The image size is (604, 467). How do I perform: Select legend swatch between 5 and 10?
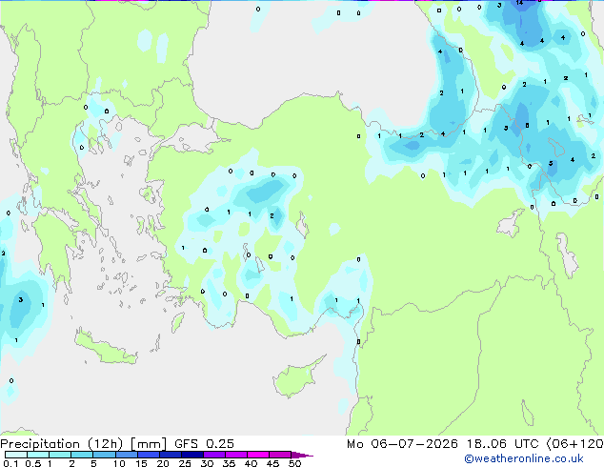click(x=104, y=455)
